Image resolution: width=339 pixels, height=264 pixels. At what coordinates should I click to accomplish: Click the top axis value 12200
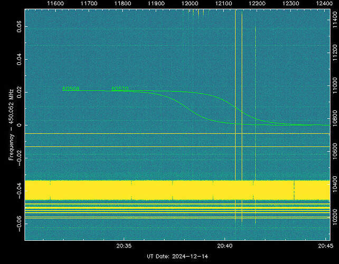pos(257,4)
